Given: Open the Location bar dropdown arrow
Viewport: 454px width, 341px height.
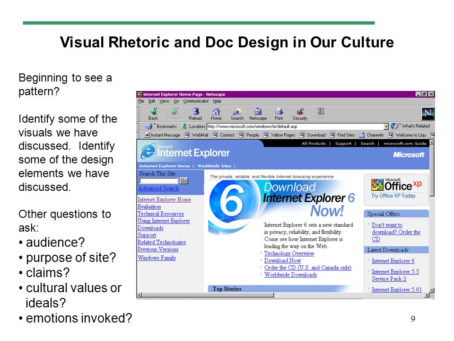Looking at the screenshot, I should (386, 126).
